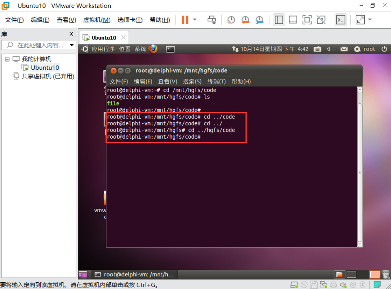Close the 库 library panel
Screen dimensions: 391x289
pyautogui.click(x=71, y=34)
